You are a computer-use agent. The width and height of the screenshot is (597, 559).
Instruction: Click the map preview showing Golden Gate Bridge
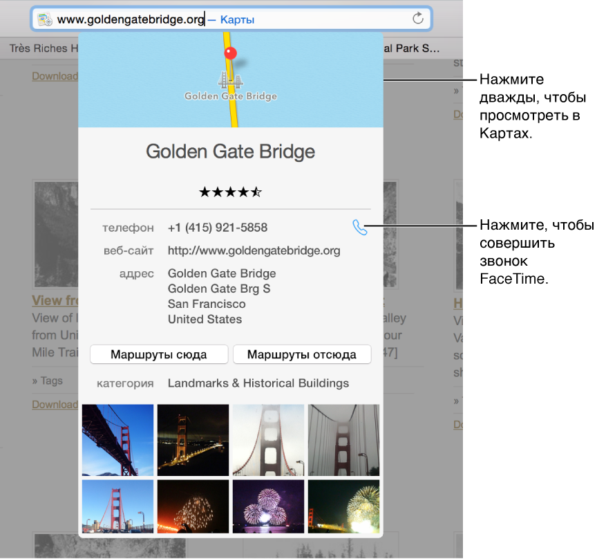tap(230, 80)
